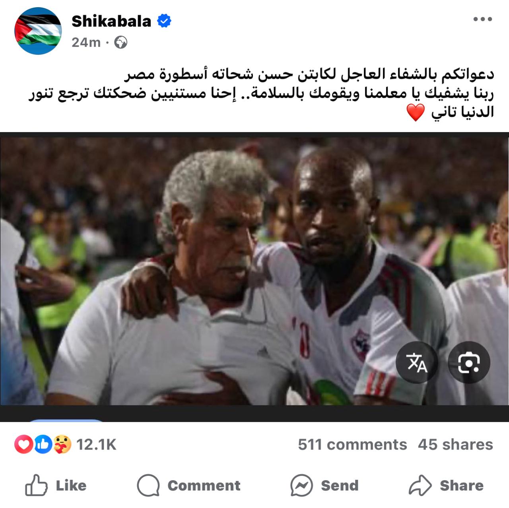Share the post

[446, 485]
